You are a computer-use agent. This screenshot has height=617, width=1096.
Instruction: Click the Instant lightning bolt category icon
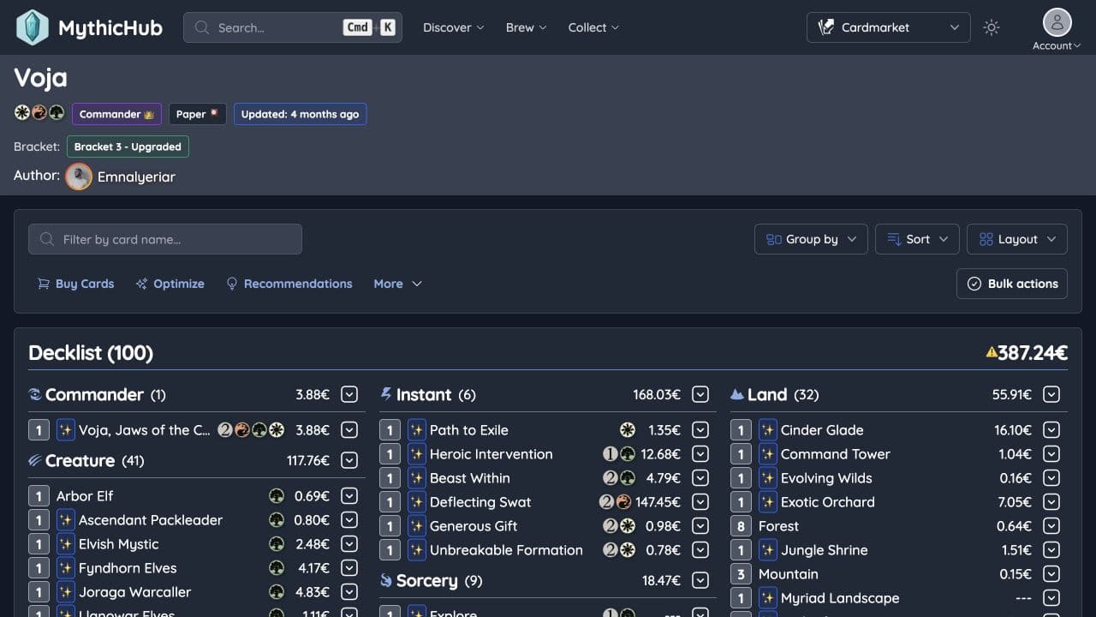[386, 394]
